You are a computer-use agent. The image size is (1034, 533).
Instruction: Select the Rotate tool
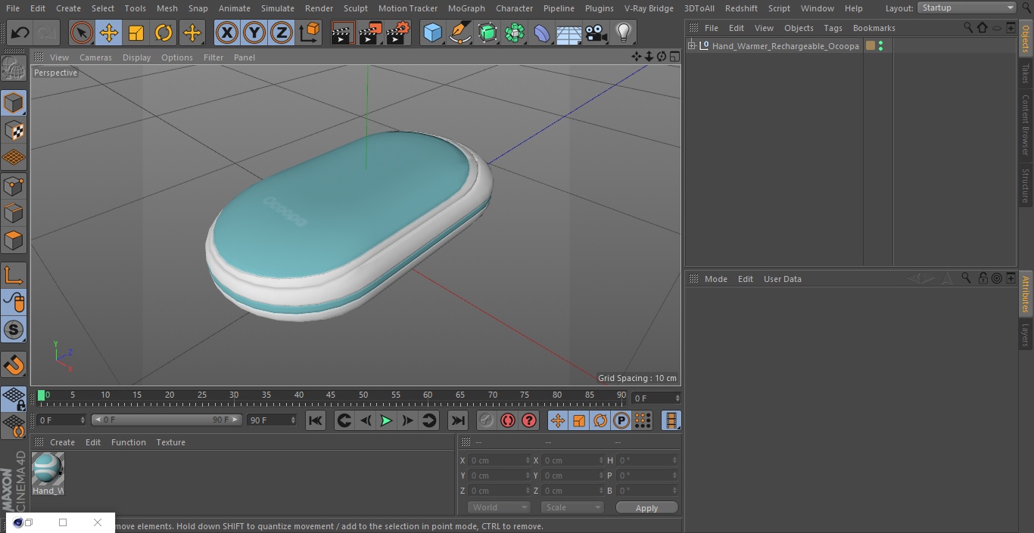[x=163, y=33]
